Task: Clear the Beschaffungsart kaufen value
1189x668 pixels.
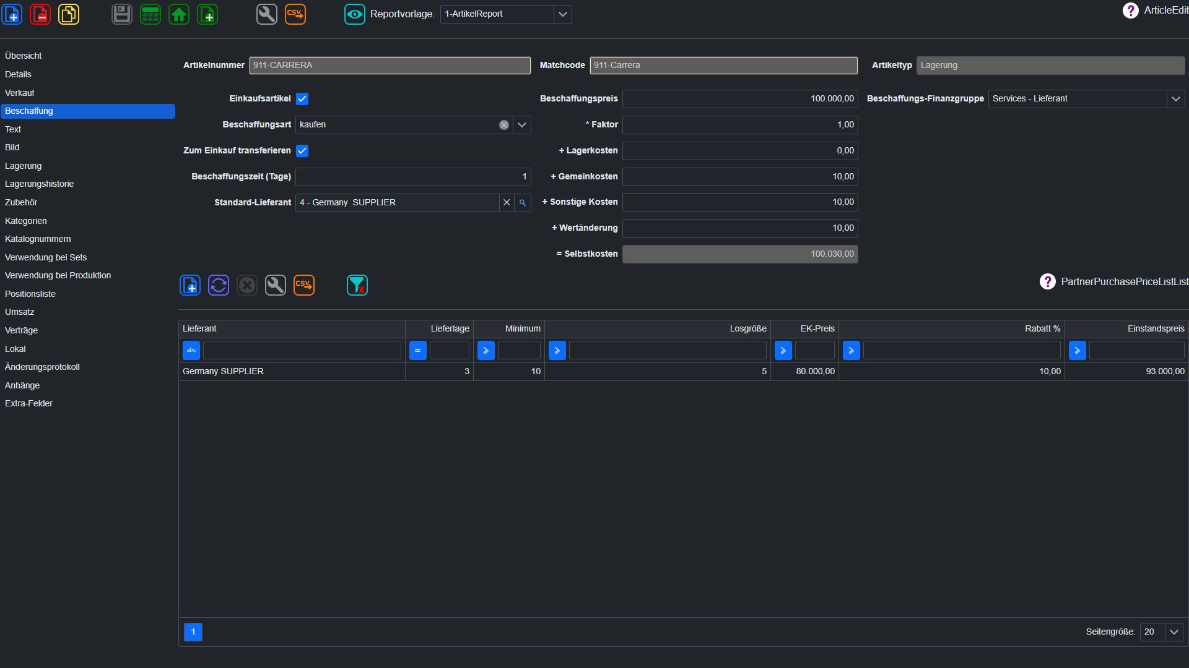Action: (x=504, y=125)
